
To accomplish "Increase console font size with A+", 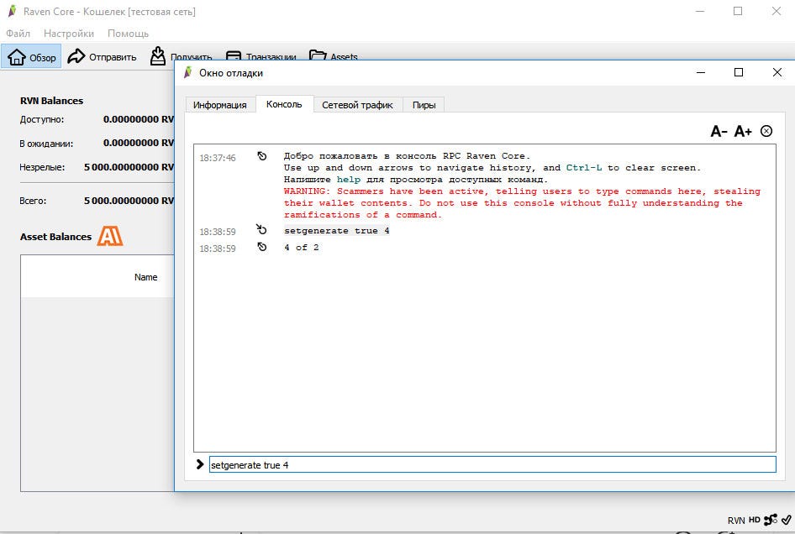I will pyautogui.click(x=743, y=132).
